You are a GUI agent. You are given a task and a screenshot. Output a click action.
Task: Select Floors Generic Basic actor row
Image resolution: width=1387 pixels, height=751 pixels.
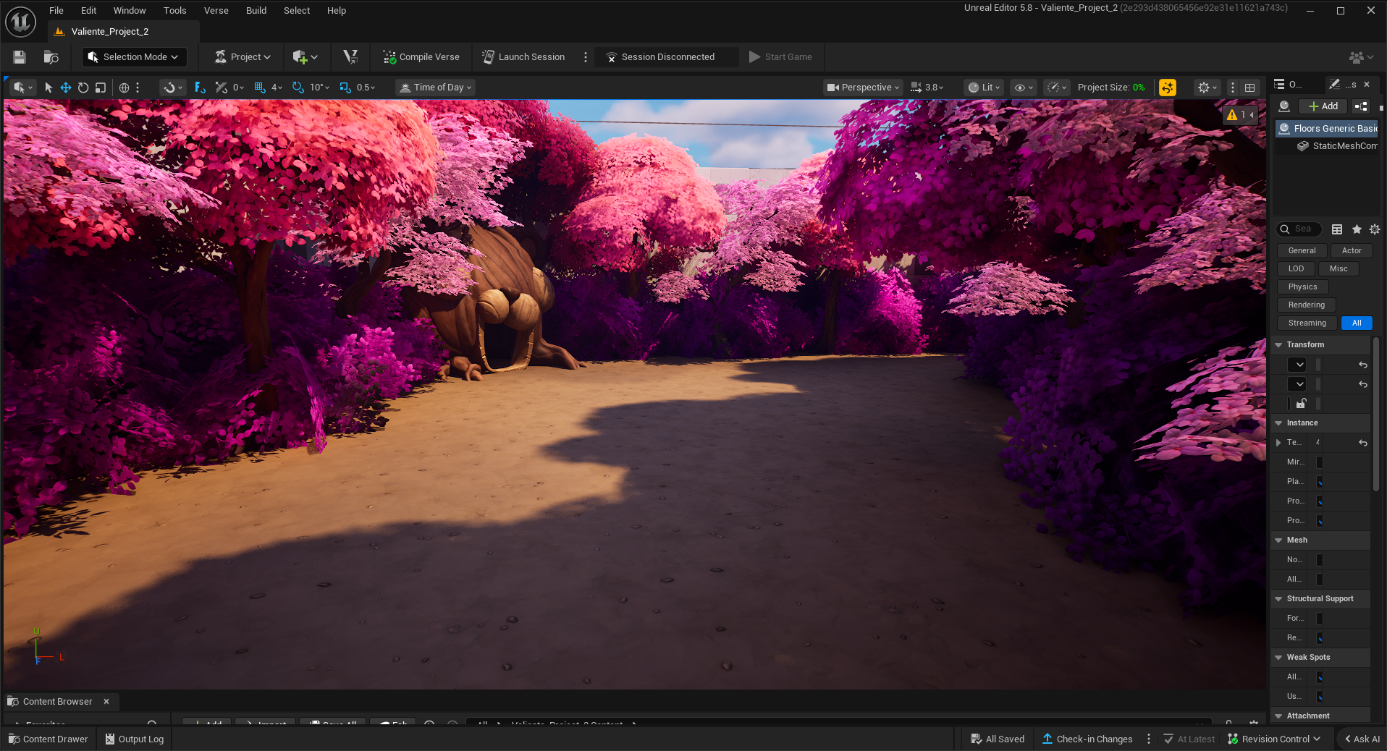click(x=1328, y=129)
